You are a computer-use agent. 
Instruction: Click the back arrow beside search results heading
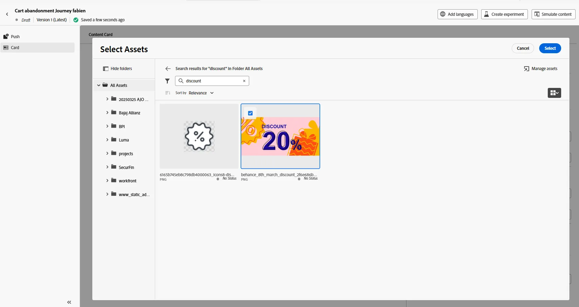click(168, 69)
